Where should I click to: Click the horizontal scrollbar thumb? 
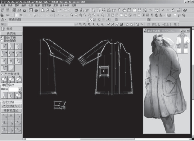[x=107, y=139]
